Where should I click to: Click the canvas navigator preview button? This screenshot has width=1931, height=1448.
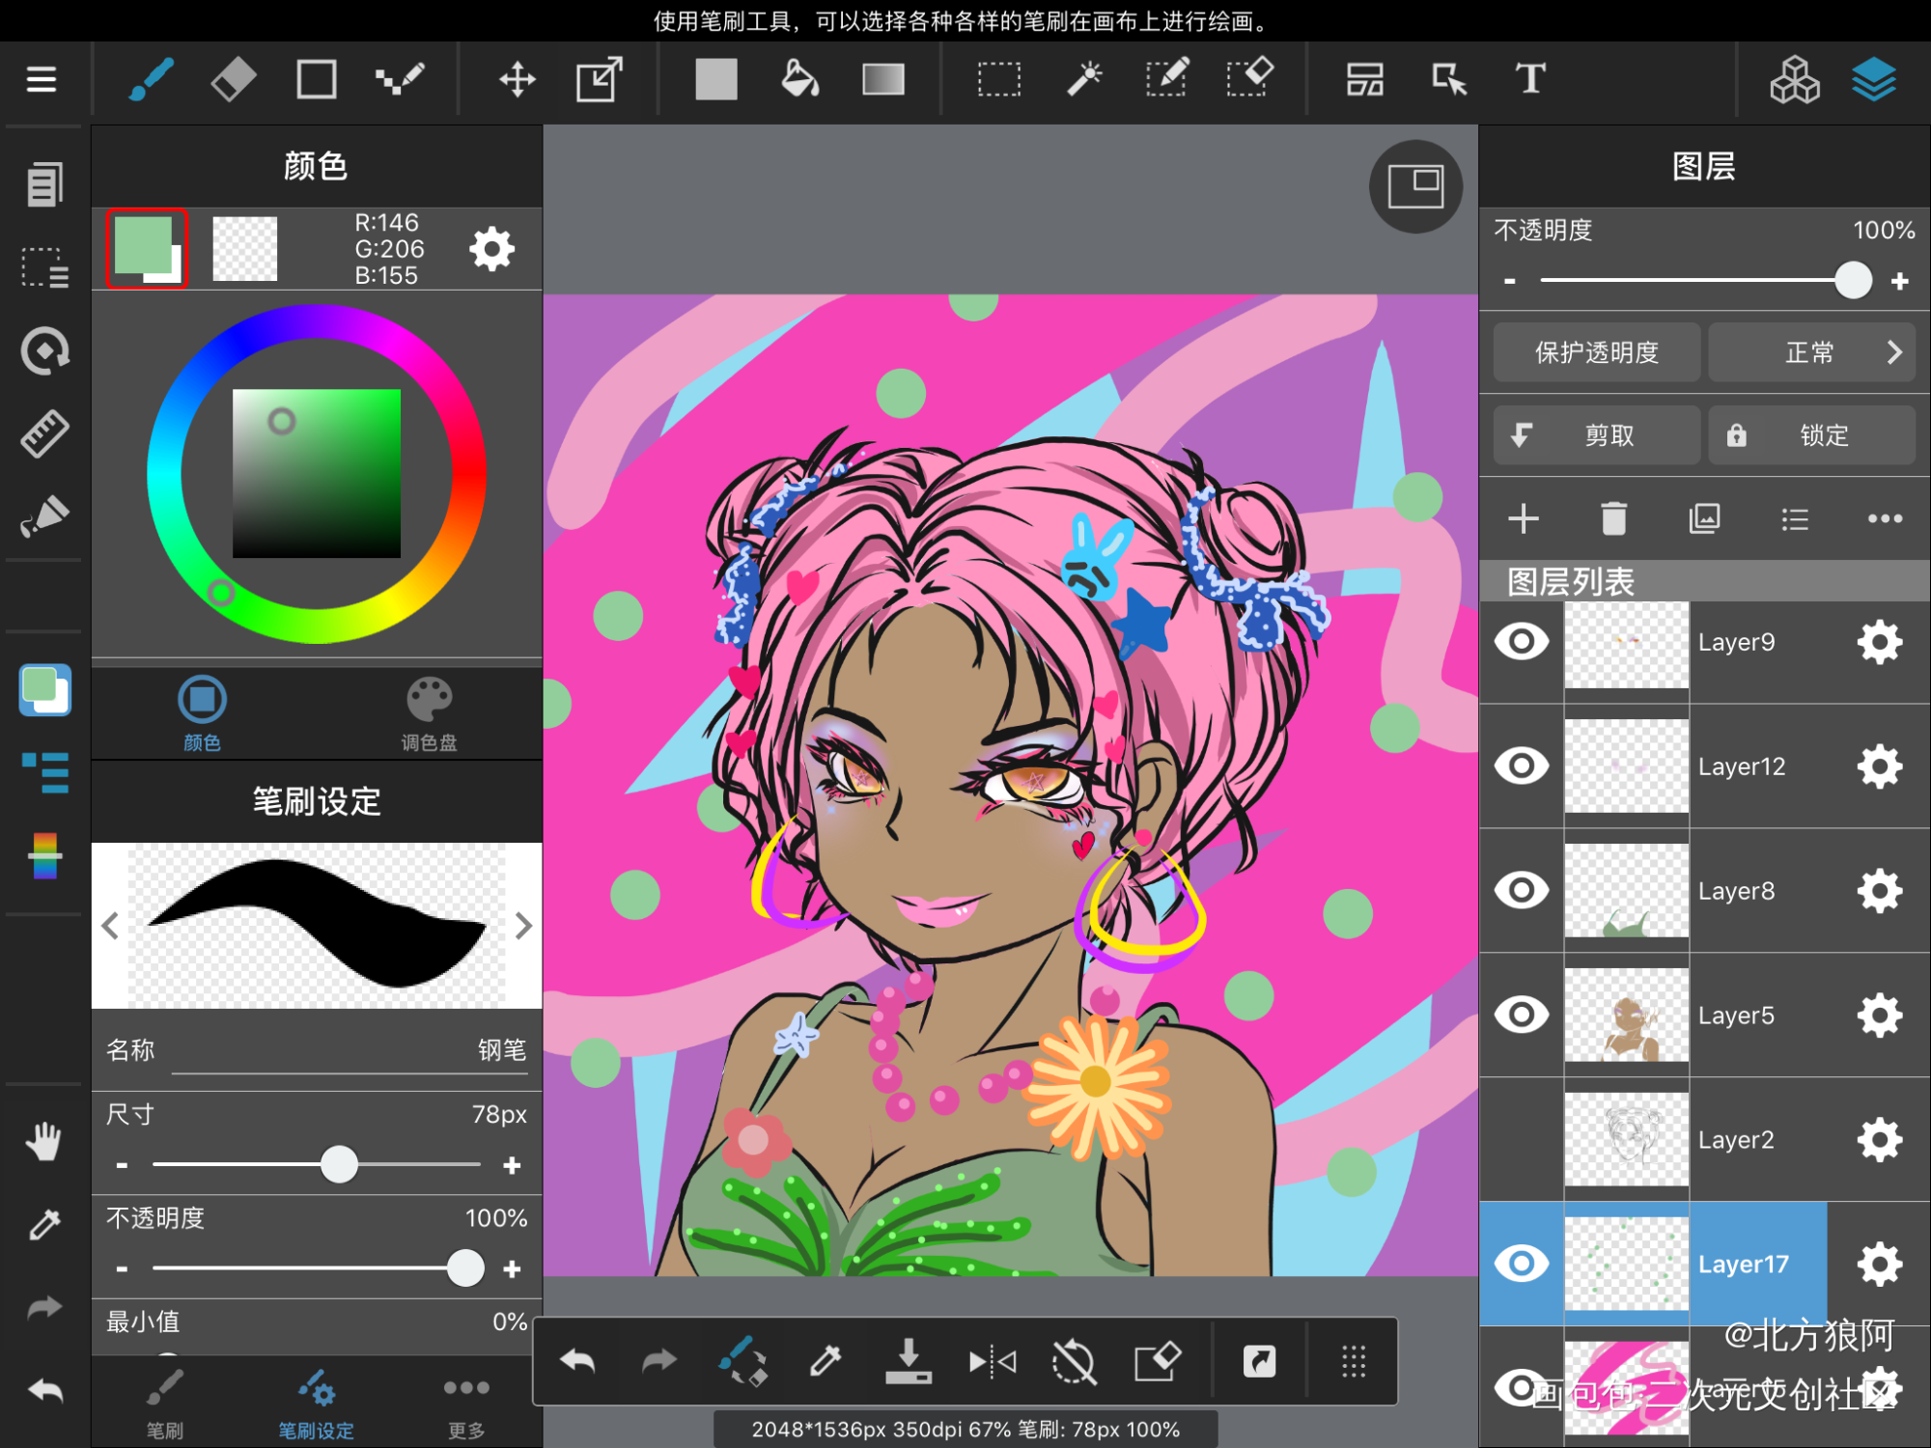click(1415, 186)
